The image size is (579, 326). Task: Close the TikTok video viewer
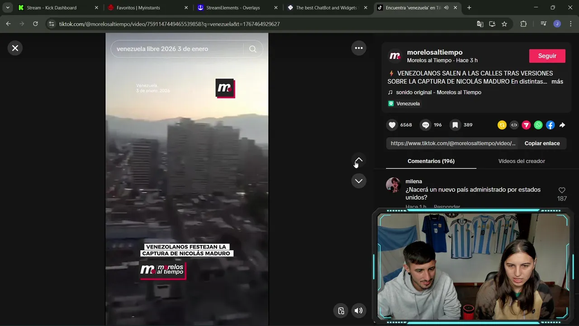(x=15, y=48)
